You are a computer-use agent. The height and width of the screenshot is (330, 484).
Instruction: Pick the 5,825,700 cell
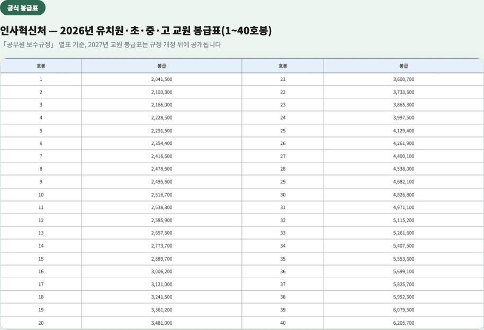(404, 285)
